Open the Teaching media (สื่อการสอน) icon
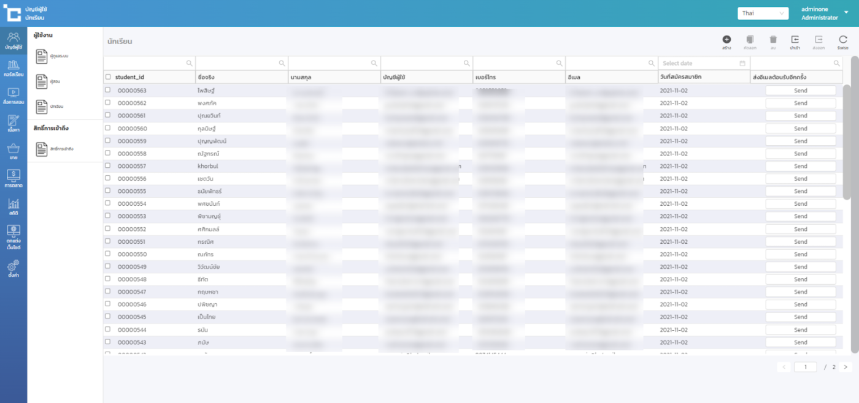The height and width of the screenshot is (403, 859). pos(13,95)
